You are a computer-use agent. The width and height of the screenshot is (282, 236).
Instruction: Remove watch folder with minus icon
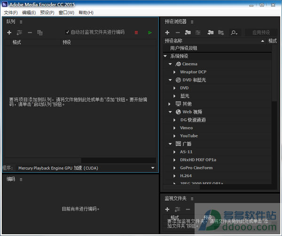(188, 209)
